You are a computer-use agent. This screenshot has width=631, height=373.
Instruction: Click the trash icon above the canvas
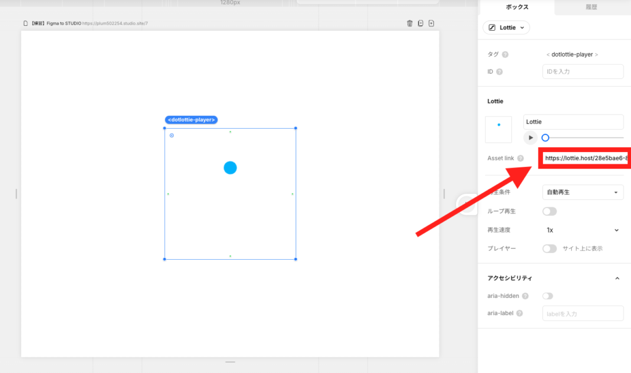(410, 23)
